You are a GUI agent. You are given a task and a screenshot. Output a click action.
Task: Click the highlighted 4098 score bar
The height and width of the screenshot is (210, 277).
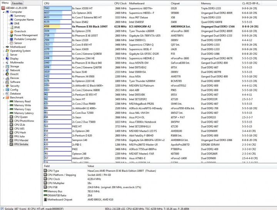[58, 26]
